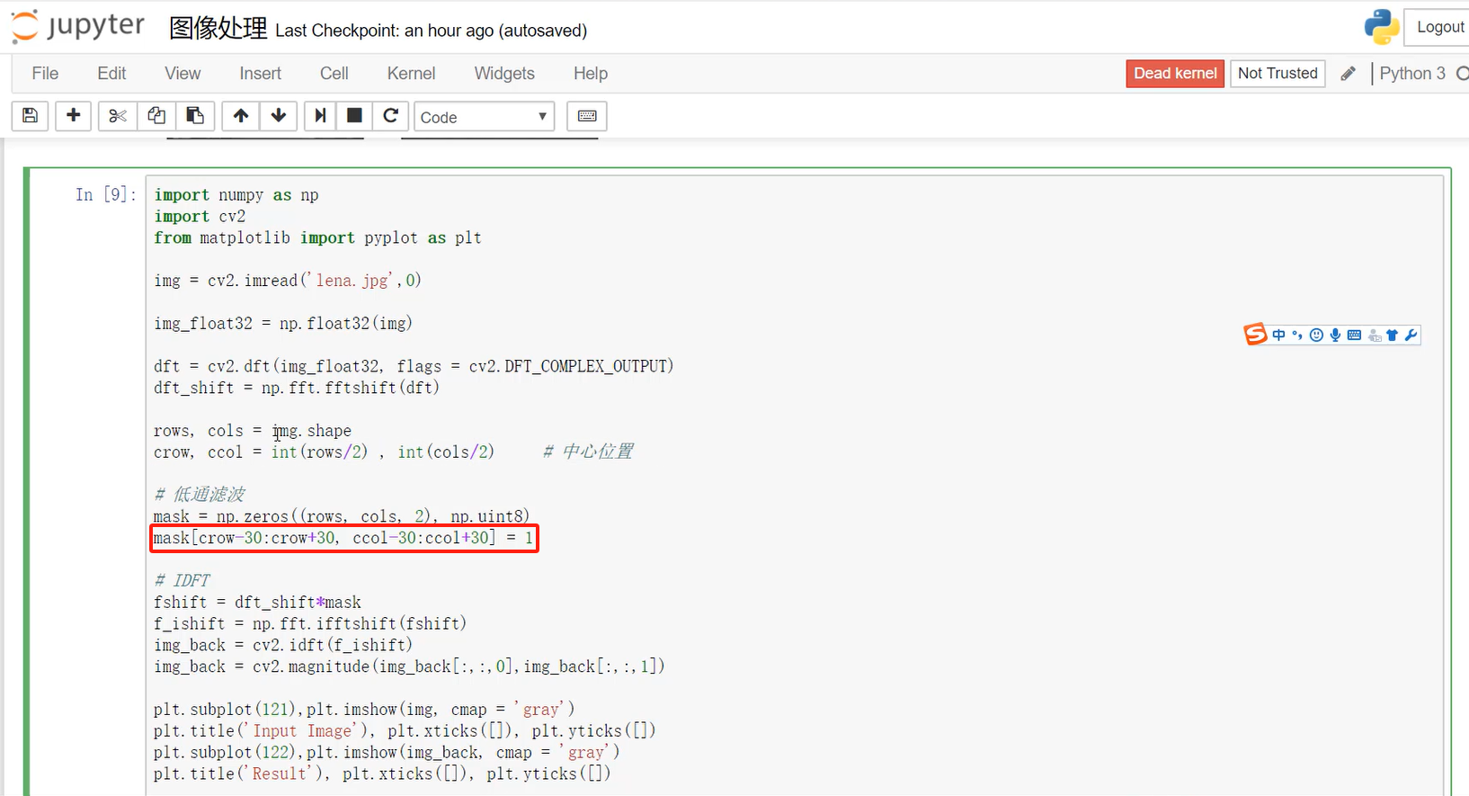Click the notebook title 图像处理
1469x796 pixels.
tap(218, 29)
